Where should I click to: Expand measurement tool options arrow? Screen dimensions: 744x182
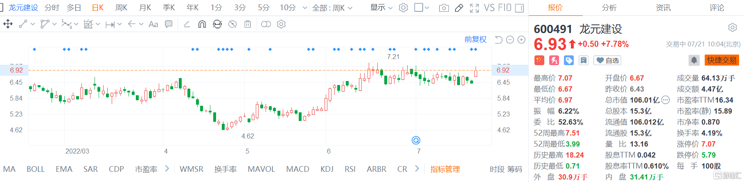98,24
